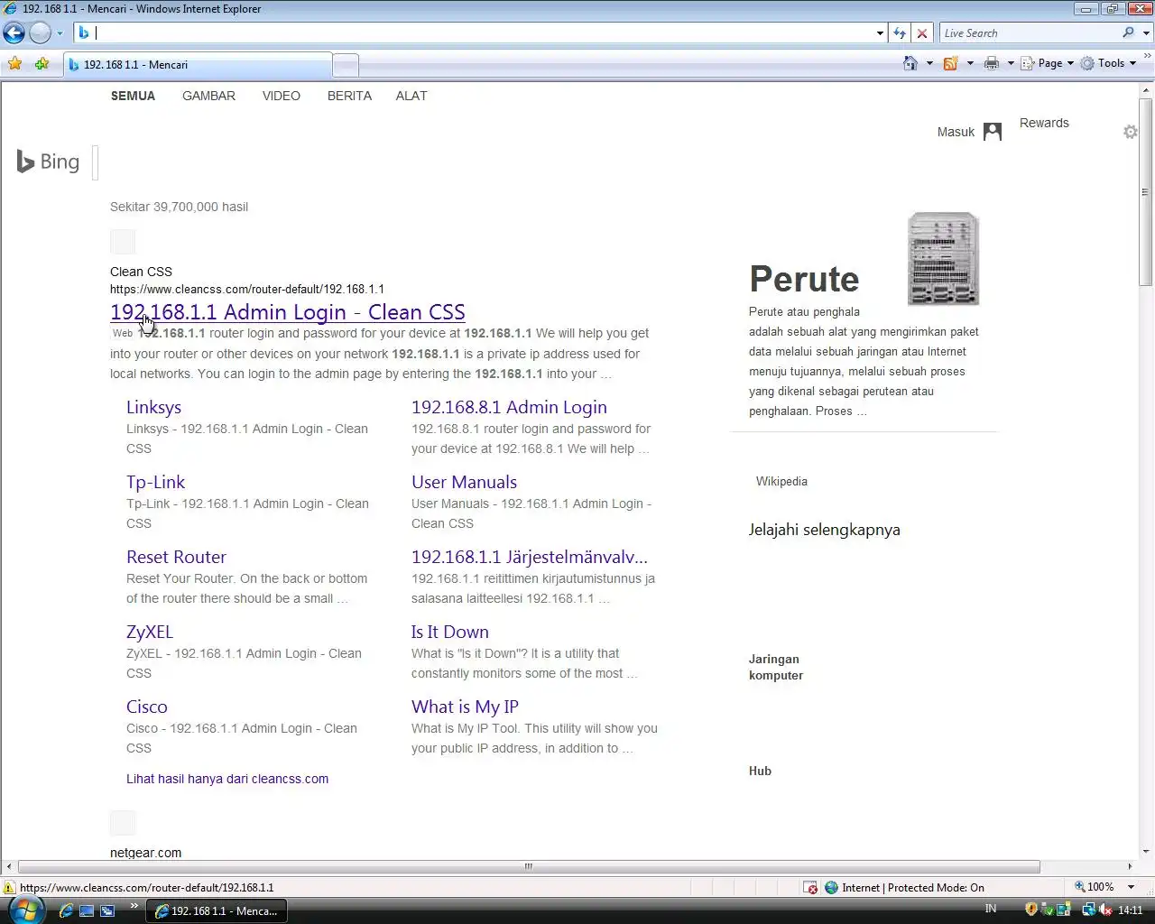Launch Internet Explorer from Quick Launch

(x=66, y=910)
